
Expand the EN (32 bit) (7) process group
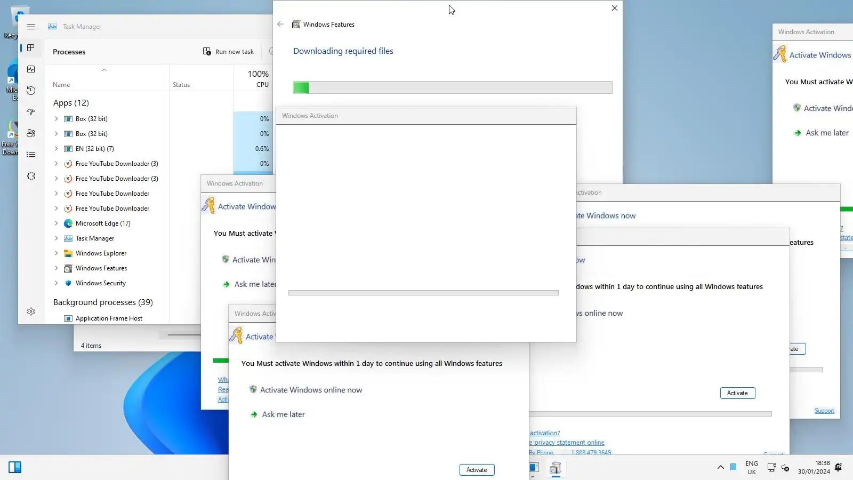click(56, 149)
